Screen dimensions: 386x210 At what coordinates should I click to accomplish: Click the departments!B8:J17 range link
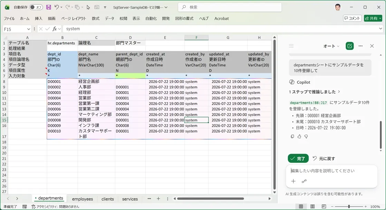point(308,103)
